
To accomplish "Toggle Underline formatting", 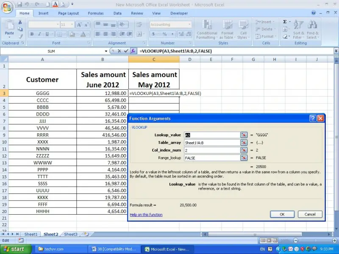I will [x=47, y=34].
